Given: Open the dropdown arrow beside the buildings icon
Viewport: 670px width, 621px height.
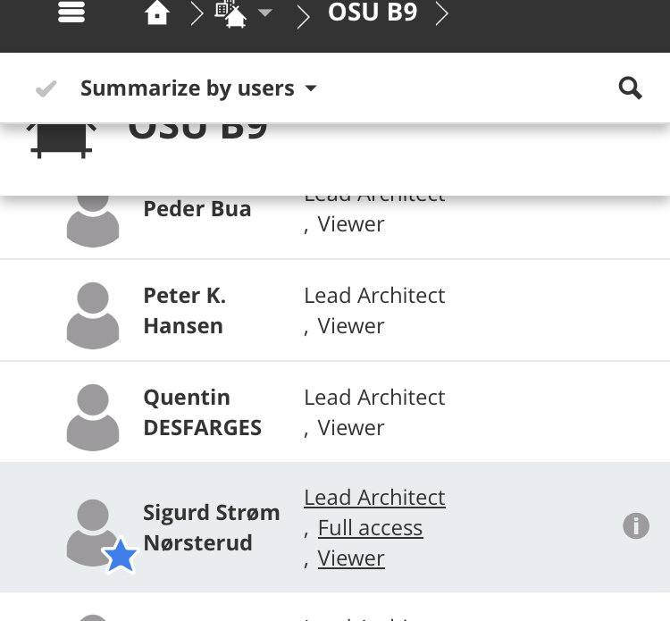Looking at the screenshot, I should 265,14.
